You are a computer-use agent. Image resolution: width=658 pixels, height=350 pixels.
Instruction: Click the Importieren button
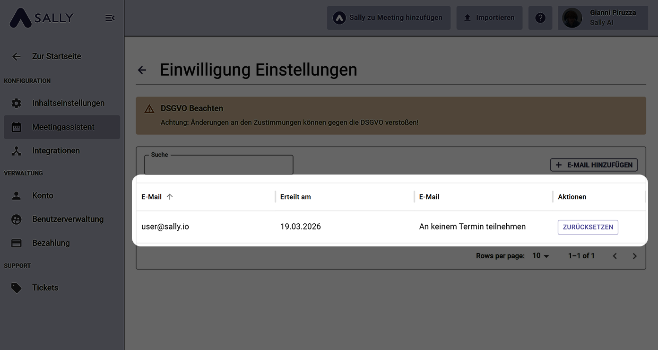click(x=489, y=18)
